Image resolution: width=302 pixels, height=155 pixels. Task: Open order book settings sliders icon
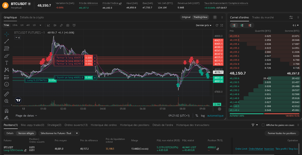[x=291, y=17]
